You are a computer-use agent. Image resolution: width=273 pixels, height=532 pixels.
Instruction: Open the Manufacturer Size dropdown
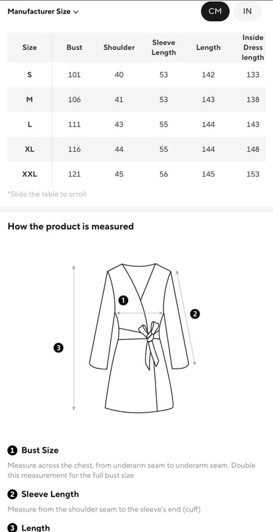(43, 12)
